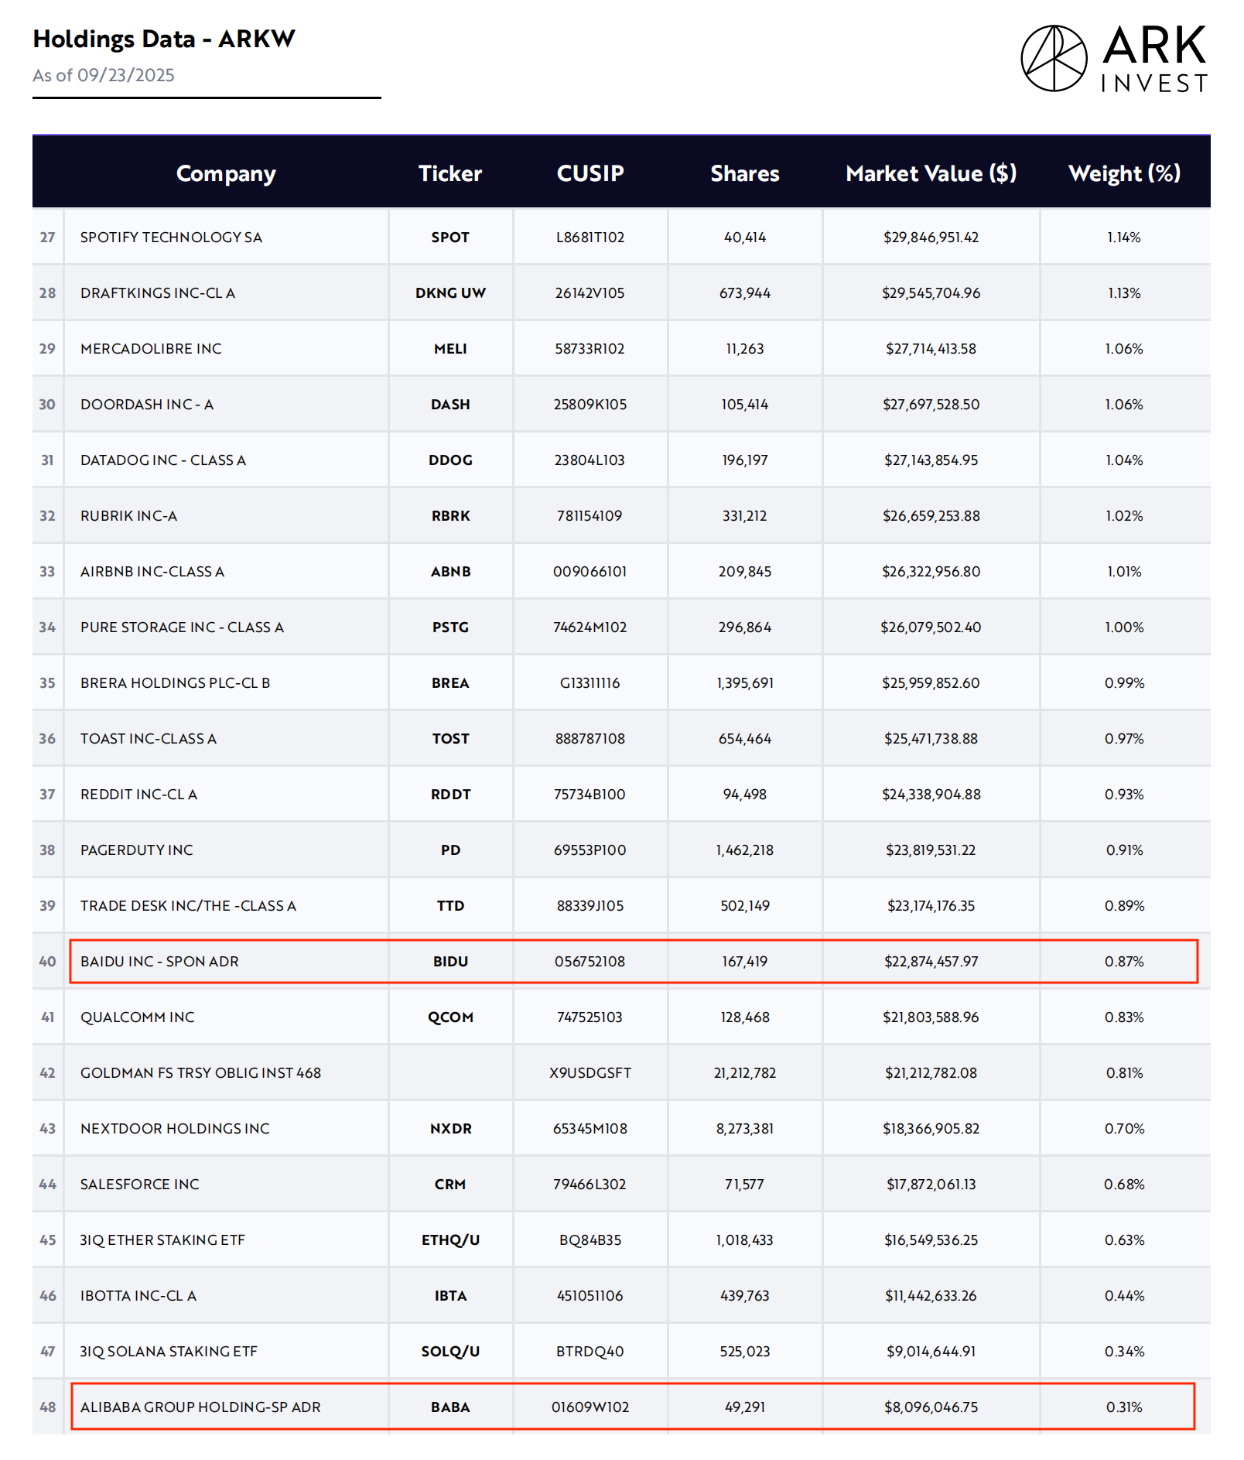The image size is (1244, 1460).
Task: Click the DDOG ticker cell
Action: click(x=450, y=460)
